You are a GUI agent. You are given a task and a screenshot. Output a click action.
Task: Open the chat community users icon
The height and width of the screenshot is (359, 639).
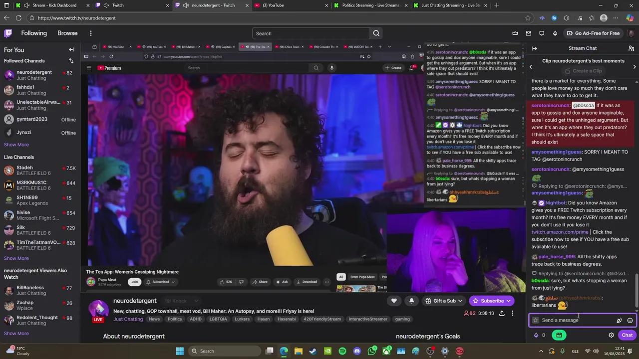631,48
